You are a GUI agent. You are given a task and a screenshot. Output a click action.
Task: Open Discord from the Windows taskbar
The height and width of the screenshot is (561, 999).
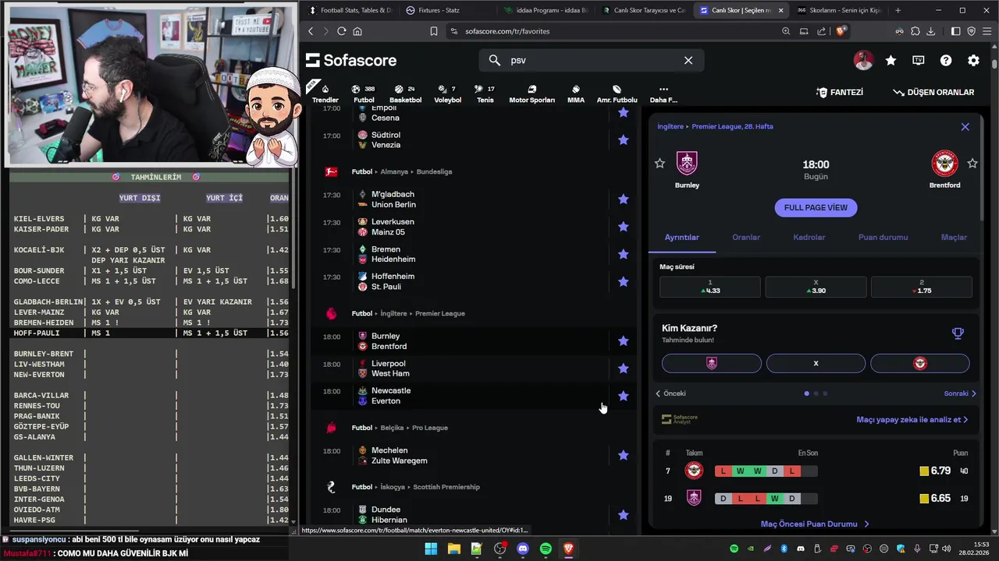[523, 549]
